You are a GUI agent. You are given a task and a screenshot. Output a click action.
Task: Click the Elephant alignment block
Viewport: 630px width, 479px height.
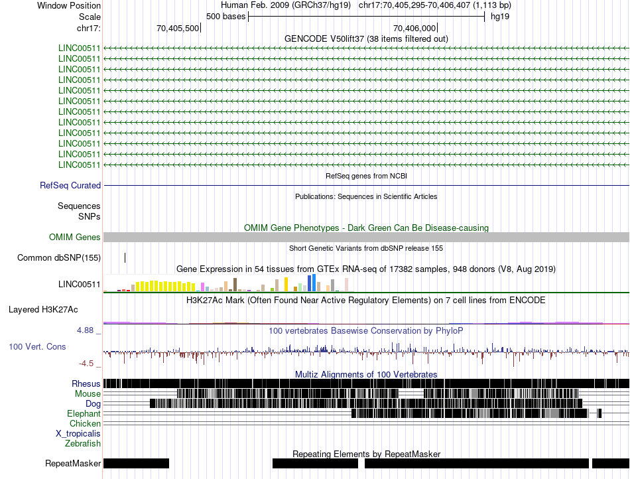470,413
